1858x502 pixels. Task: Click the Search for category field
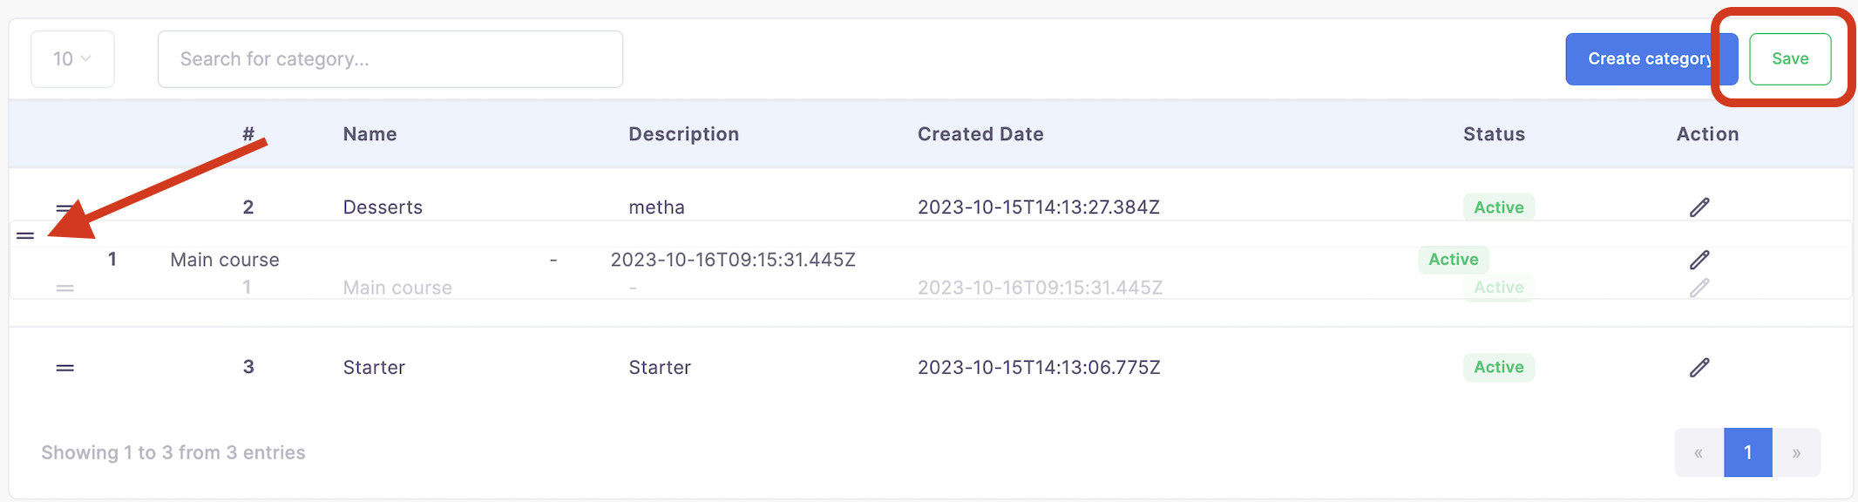coord(390,59)
